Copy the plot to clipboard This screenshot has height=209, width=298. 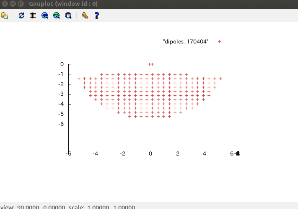(x=5, y=15)
